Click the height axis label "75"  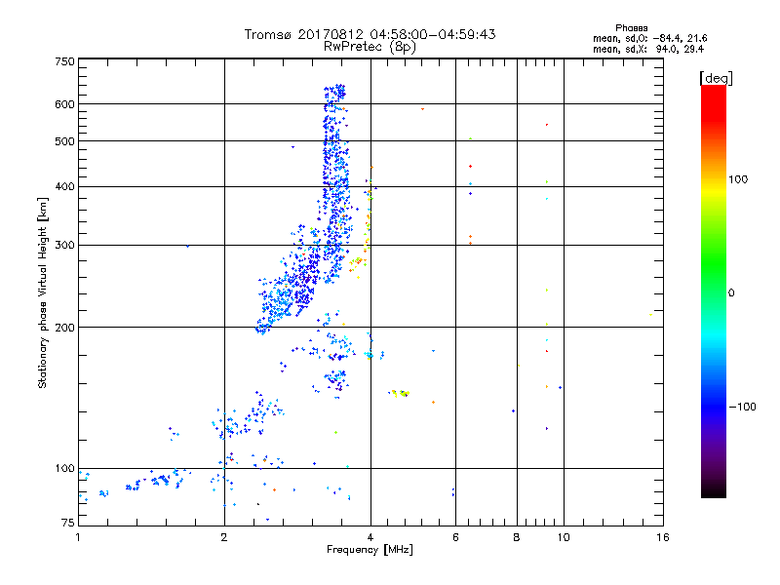(68, 523)
